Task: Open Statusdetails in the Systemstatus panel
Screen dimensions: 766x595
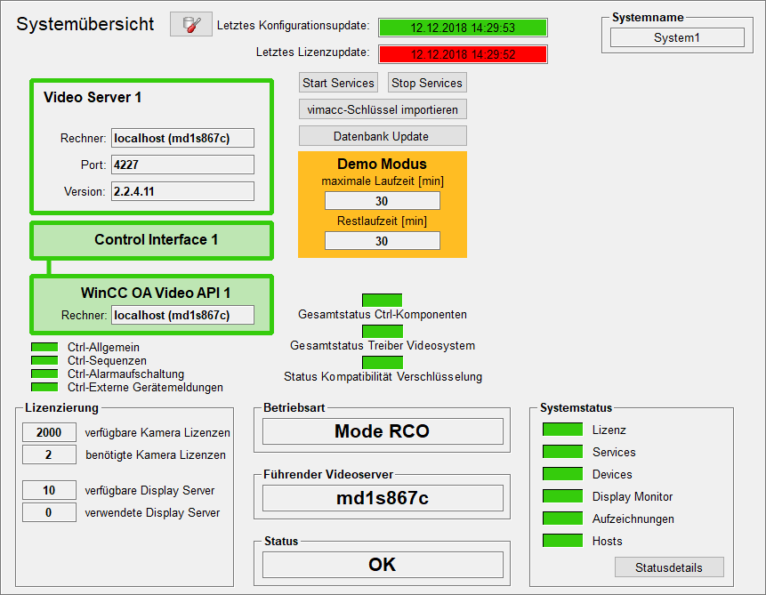Action: tap(669, 567)
